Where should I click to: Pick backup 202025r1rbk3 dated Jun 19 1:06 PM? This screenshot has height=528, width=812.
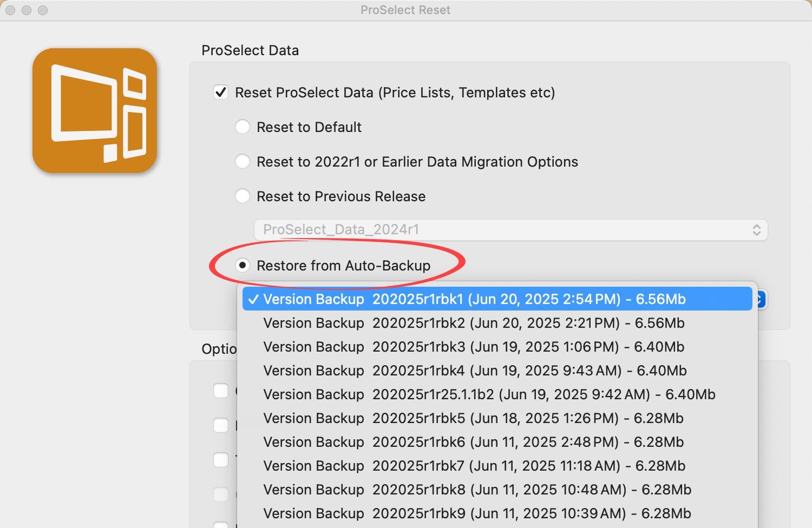[x=474, y=347]
